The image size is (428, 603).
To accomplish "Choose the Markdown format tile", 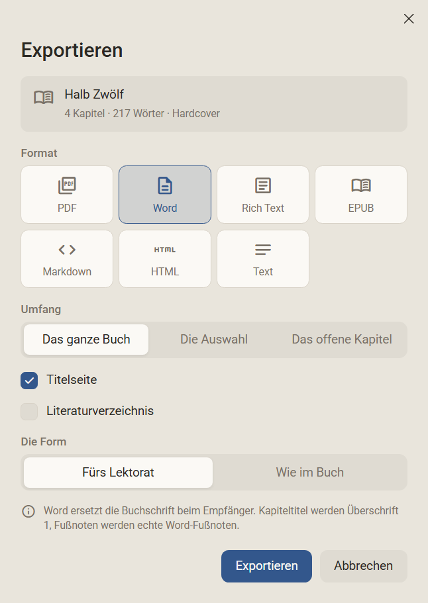I will pyautogui.click(x=67, y=259).
